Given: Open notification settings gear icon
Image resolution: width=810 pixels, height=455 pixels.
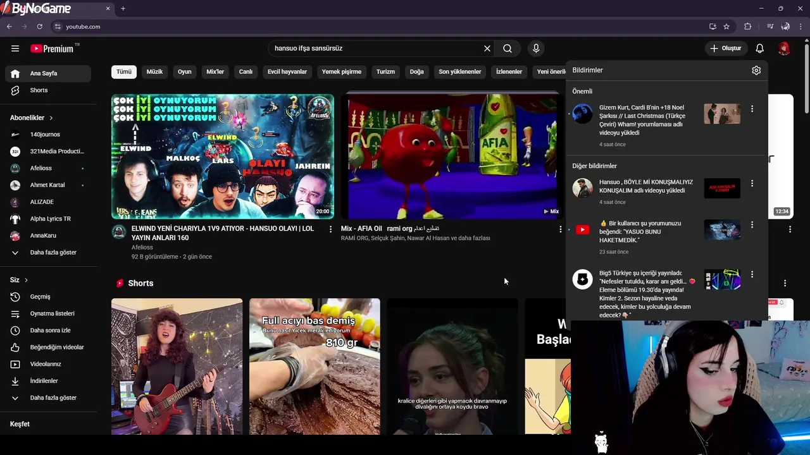Looking at the screenshot, I should [756, 70].
